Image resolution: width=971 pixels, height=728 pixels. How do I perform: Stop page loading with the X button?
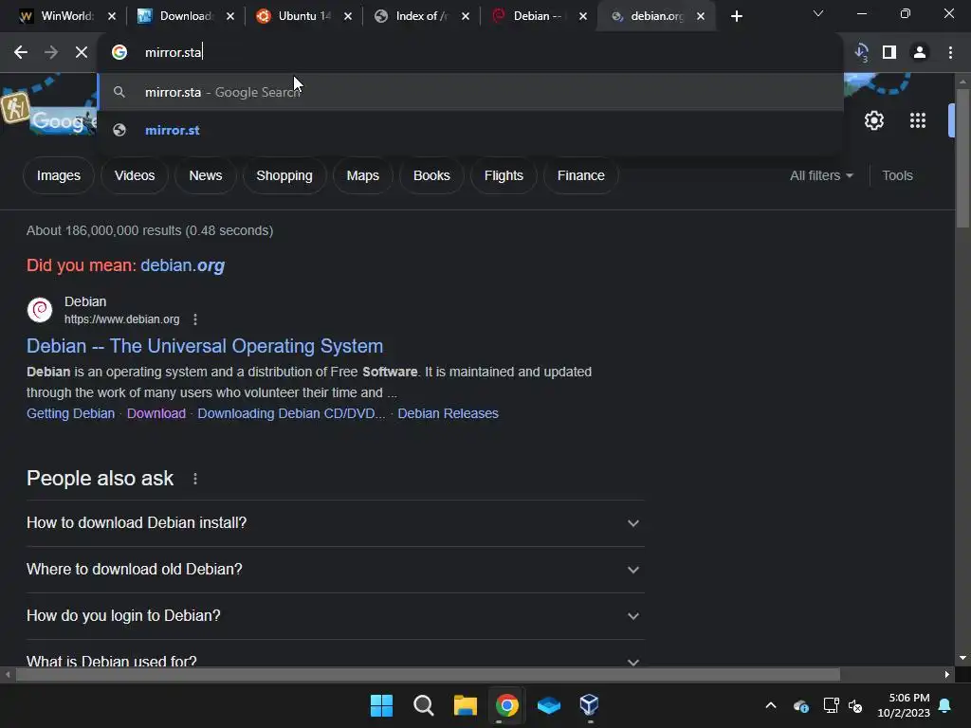(82, 53)
